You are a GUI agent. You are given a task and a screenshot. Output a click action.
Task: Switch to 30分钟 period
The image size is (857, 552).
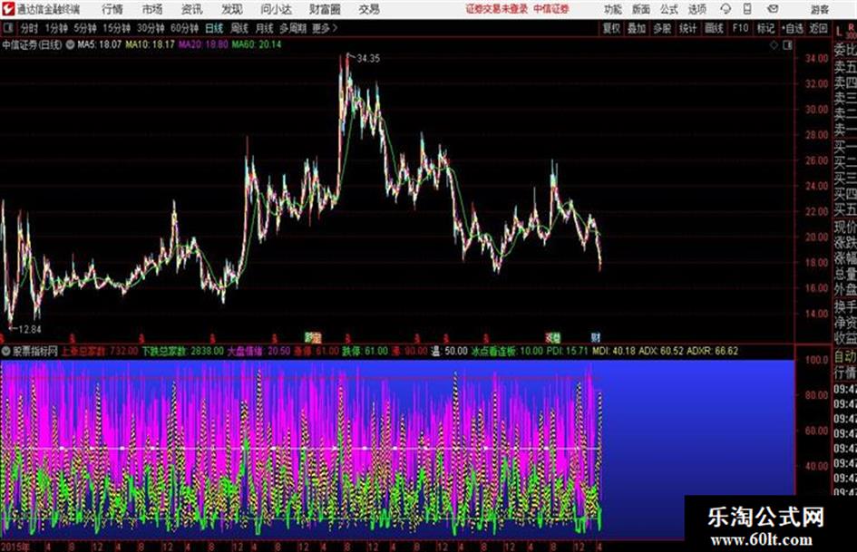coord(151,28)
